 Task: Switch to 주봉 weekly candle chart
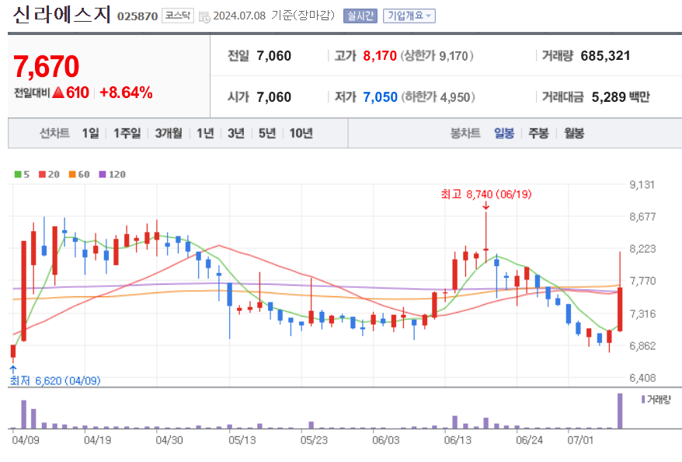pyautogui.click(x=538, y=133)
